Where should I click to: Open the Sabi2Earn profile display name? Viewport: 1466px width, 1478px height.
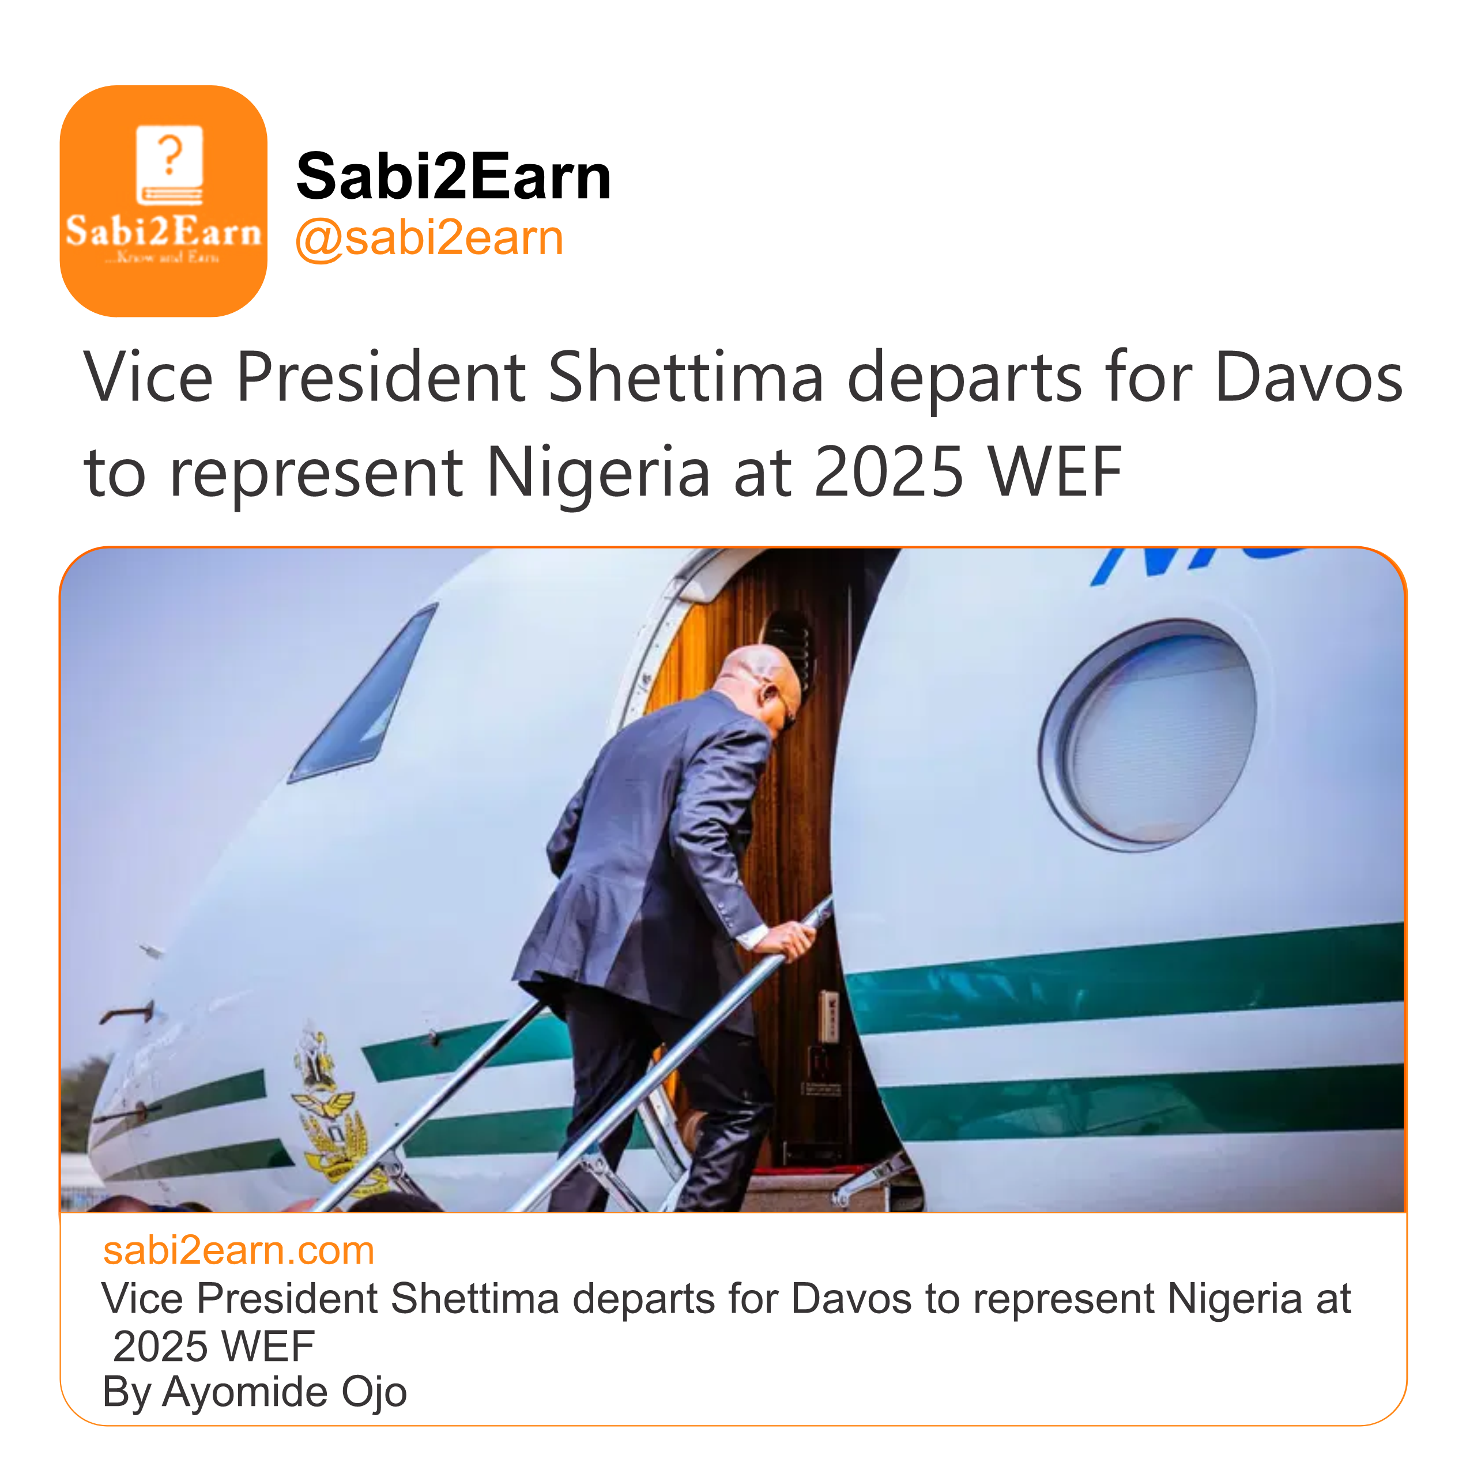click(x=453, y=177)
